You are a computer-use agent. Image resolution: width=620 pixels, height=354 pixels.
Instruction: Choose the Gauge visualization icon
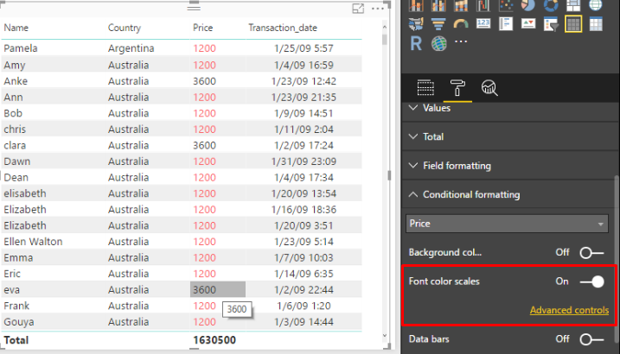pyautogui.click(x=461, y=24)
